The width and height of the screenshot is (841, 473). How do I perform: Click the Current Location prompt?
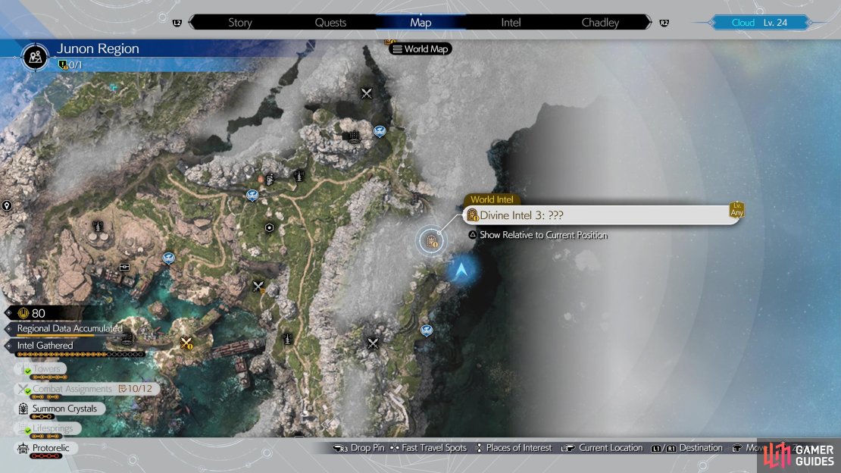click(x=602, y=448)
